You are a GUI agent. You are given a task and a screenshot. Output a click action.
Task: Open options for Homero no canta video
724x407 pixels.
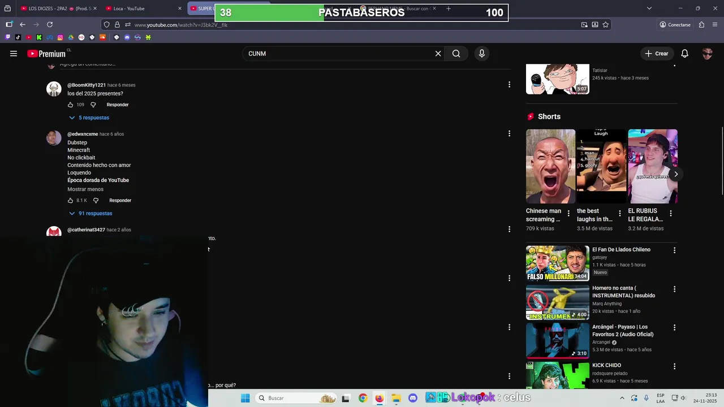point(674,289)
